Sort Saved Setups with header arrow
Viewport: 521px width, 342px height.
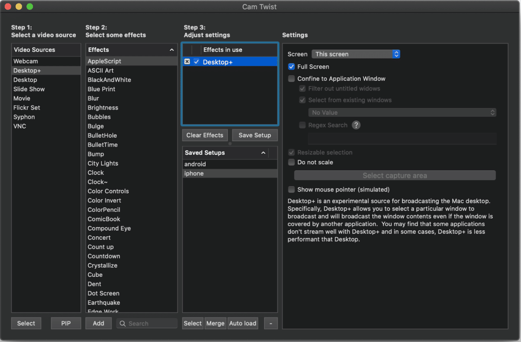point(263,153)
